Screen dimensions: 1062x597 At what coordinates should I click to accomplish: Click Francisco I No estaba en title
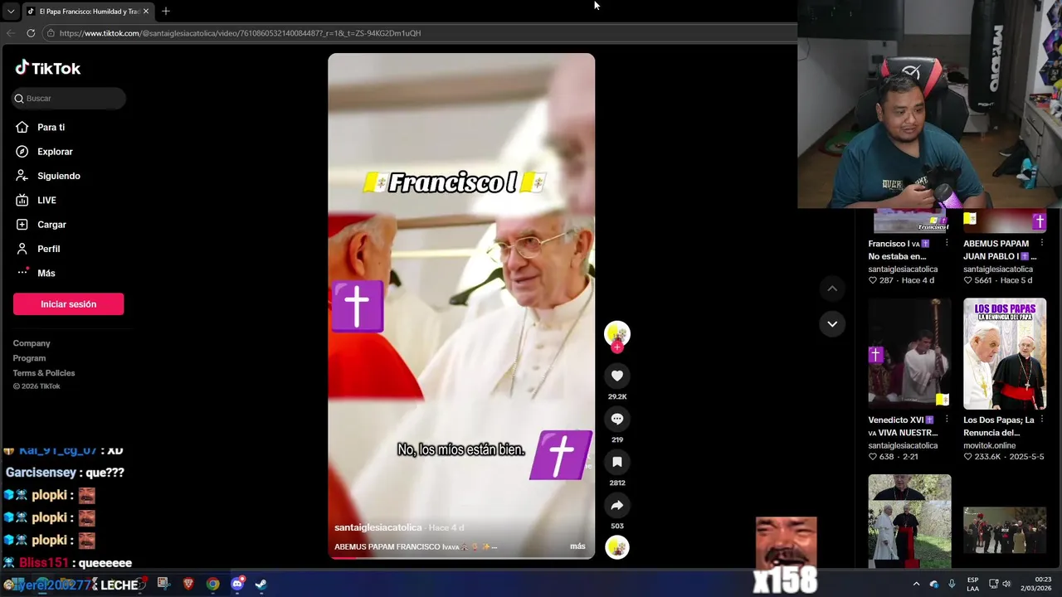[x=899, y=250]
